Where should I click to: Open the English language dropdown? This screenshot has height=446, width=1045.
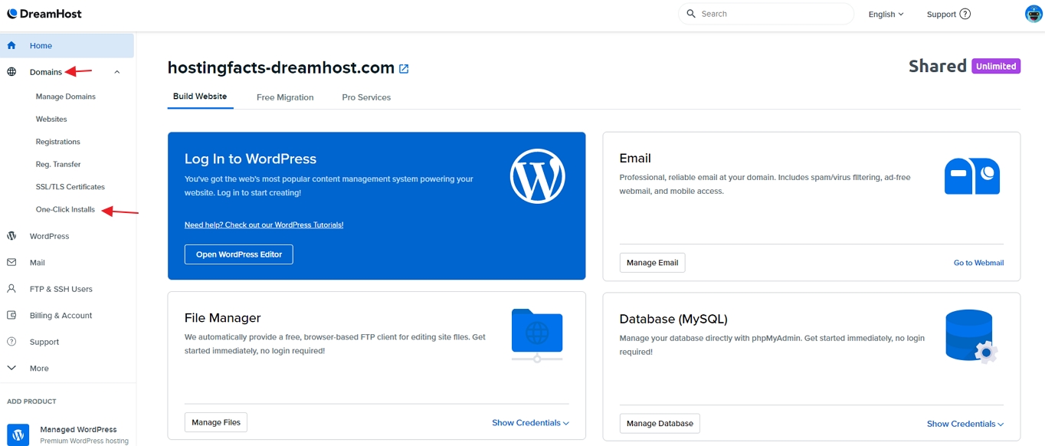tap(886, 14)
